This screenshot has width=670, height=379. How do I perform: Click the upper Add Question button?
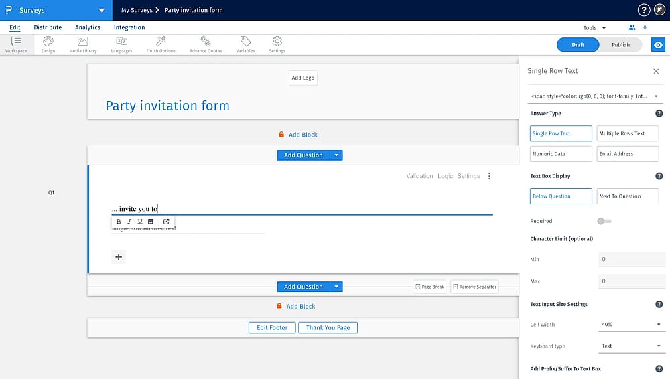304,155
